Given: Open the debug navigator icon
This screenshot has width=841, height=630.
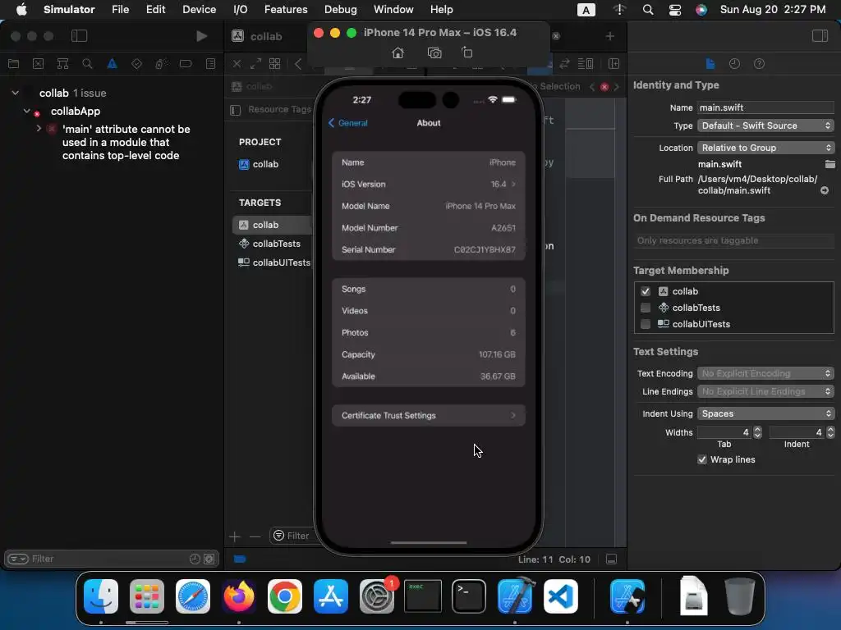Looking at the screenshot, I should coord(161,64).
